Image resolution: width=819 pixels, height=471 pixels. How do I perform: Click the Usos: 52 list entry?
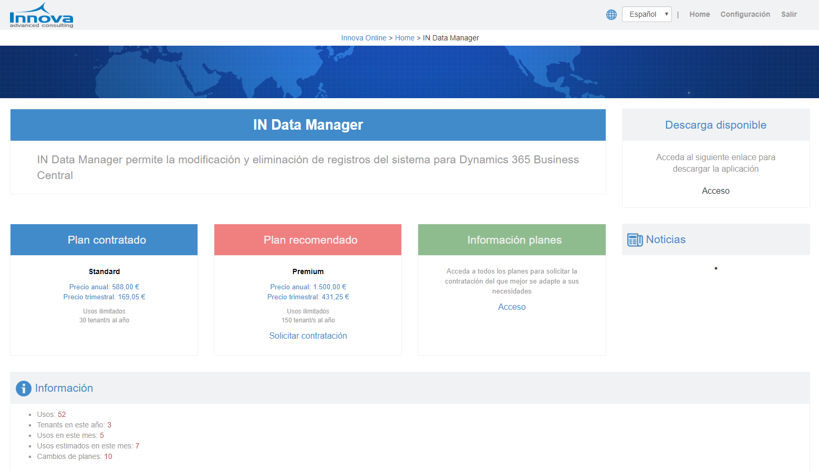click(51, 415)
